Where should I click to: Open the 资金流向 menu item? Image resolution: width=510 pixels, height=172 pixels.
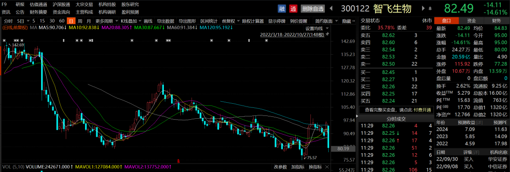pyautogui.click(x=61, y=12)
